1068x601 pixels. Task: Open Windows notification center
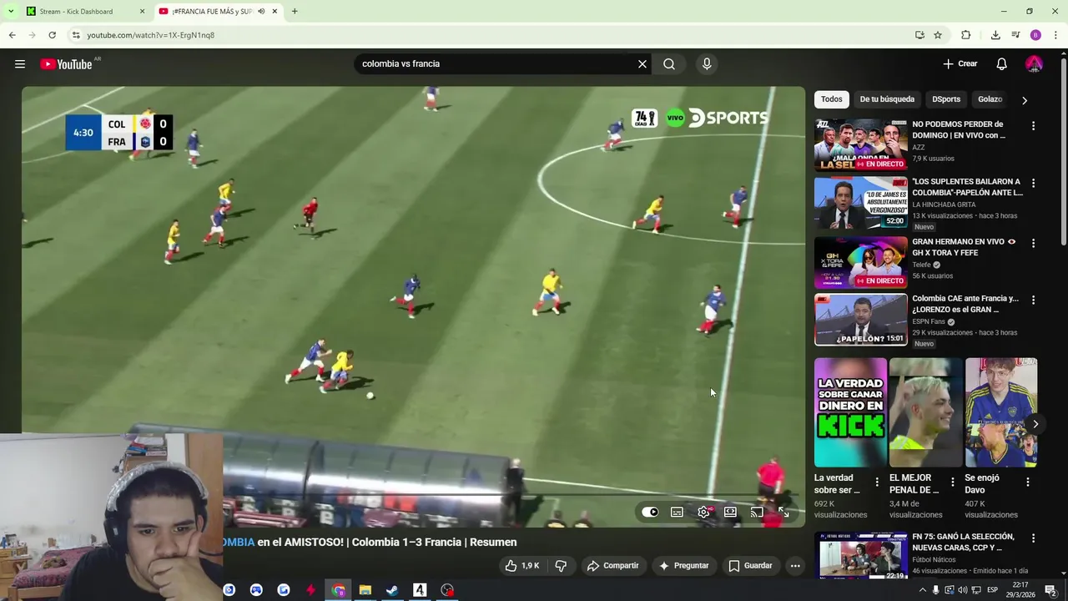[1050, 590]
